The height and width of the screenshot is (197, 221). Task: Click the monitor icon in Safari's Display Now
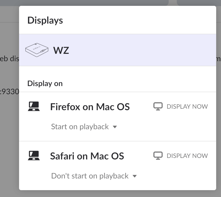(158, 156)
